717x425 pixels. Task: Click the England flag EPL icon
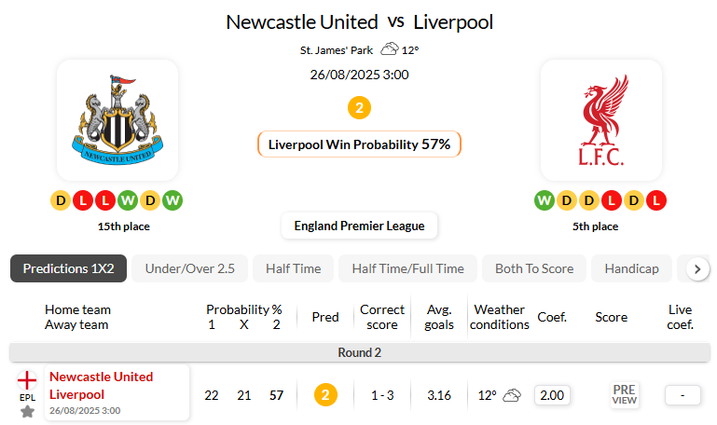click(28, 380)
